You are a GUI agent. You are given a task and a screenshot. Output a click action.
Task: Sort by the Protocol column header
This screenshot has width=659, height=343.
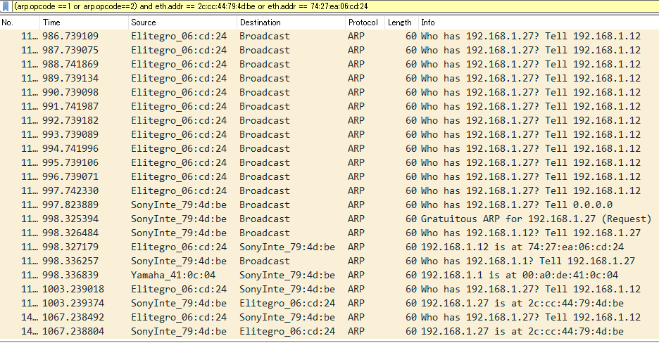pos(365,22)
